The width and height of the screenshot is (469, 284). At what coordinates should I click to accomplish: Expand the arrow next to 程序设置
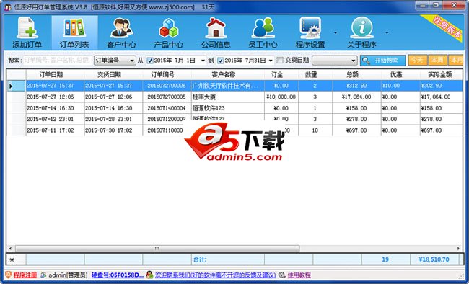coord(336,32)
